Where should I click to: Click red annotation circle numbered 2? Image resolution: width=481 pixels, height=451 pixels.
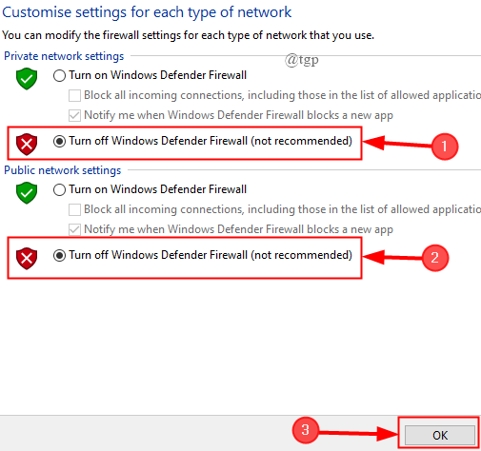(x=435, y=258)
